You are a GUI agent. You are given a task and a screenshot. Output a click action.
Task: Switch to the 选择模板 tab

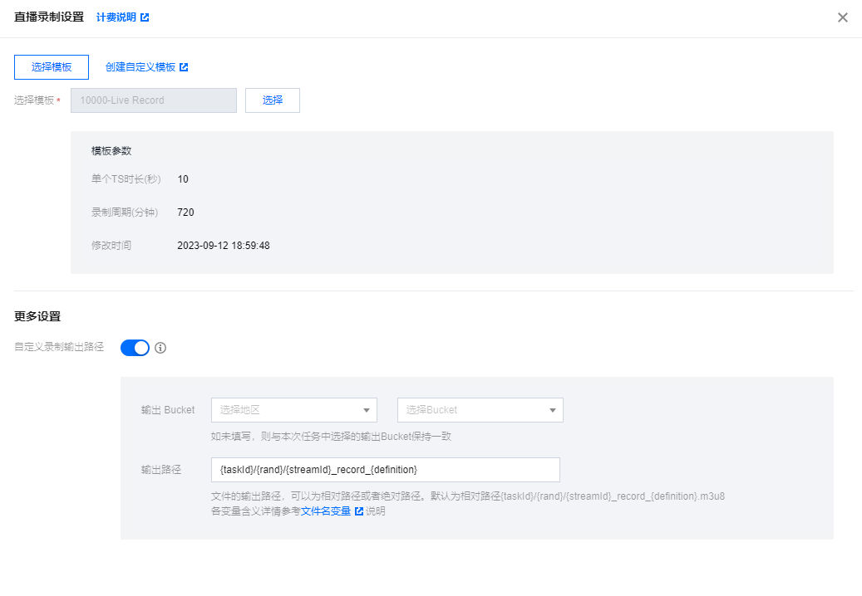52,67
